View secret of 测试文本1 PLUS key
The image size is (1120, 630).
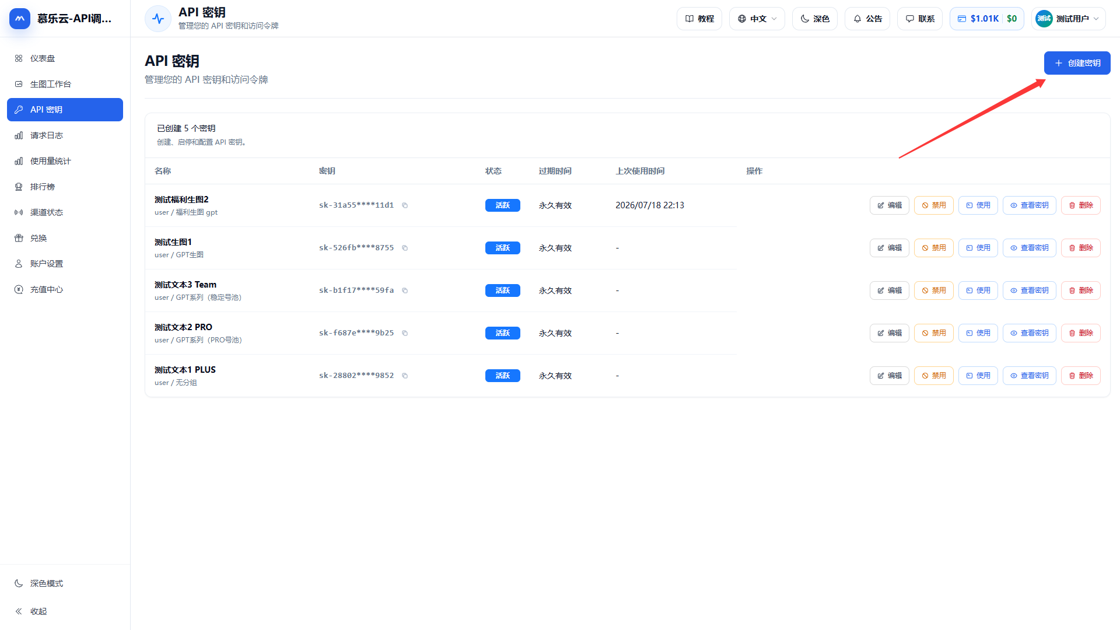pos(1029,376)
